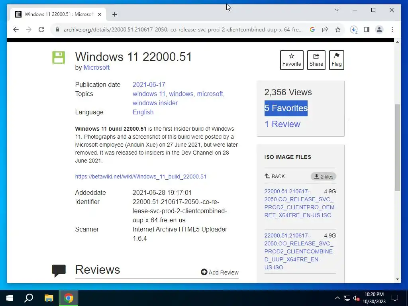Screen dimensions: 408x306
Task: Click the 'Windows 11 22000.51' title heading
Action: pyautogui.click(x=133, y=57)
